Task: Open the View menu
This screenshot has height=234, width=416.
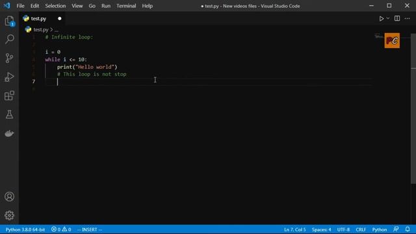Action: tap(77, 6)
